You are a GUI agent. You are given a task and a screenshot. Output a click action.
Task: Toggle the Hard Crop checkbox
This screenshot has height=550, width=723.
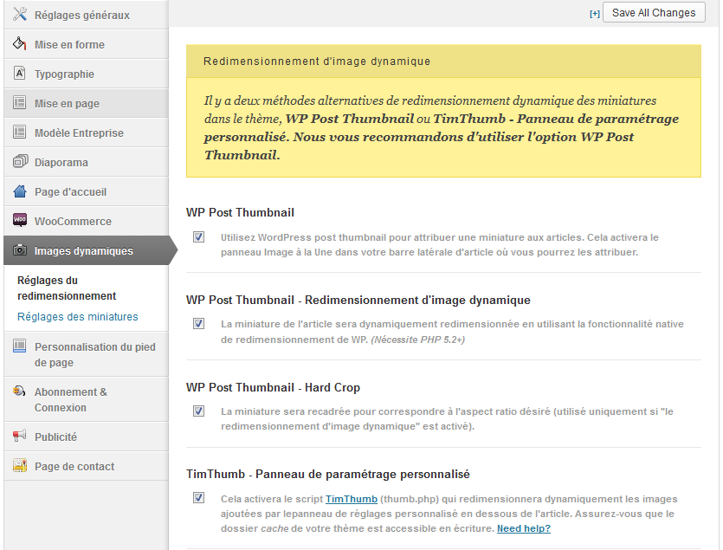[199, 411]
